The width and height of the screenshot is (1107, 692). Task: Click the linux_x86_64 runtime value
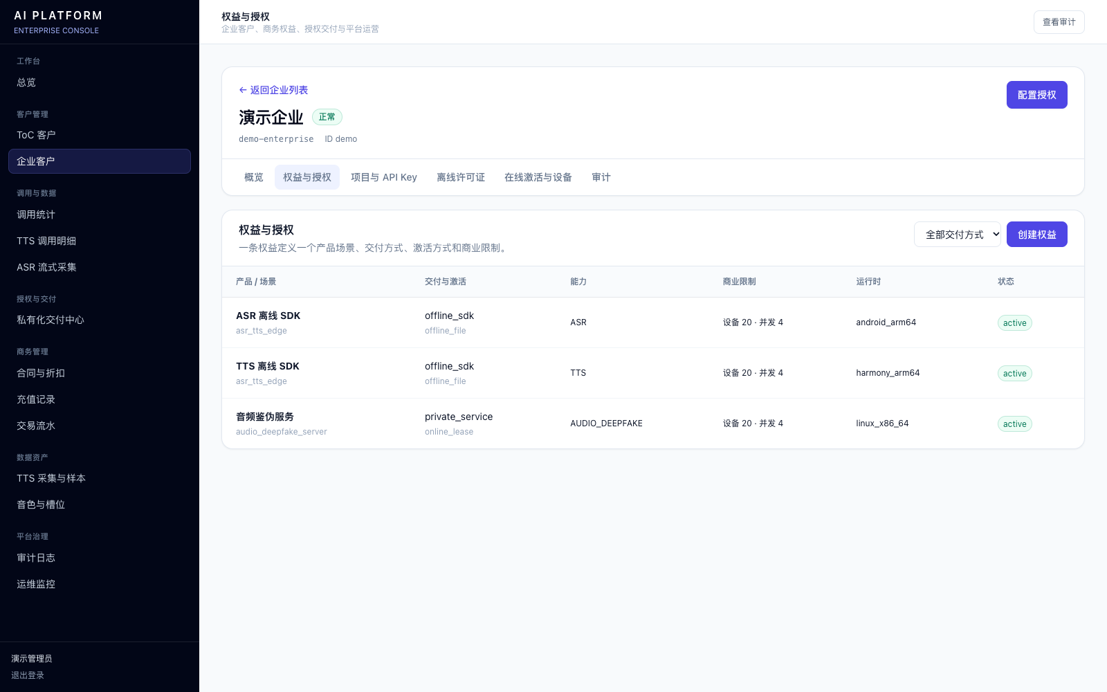pyautogui.click(x=882, y=424)
